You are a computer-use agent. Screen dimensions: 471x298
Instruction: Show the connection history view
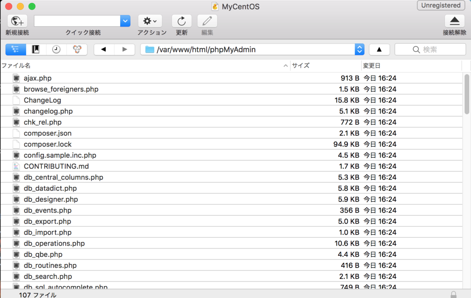[56, 50]
